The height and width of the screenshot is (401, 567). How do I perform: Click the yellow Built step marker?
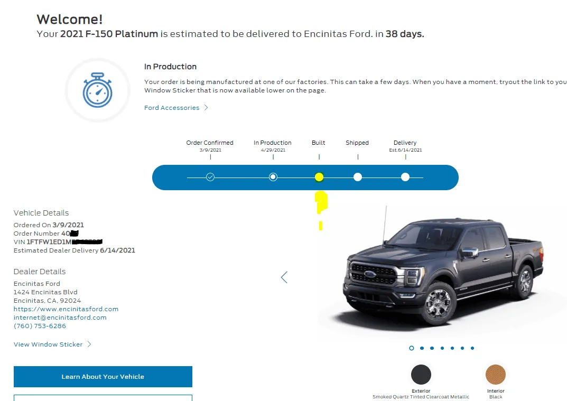[x=319, y=177]
